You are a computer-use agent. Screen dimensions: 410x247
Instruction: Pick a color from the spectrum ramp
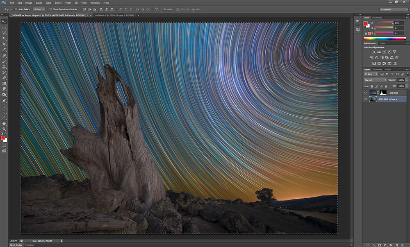(385, 39)
